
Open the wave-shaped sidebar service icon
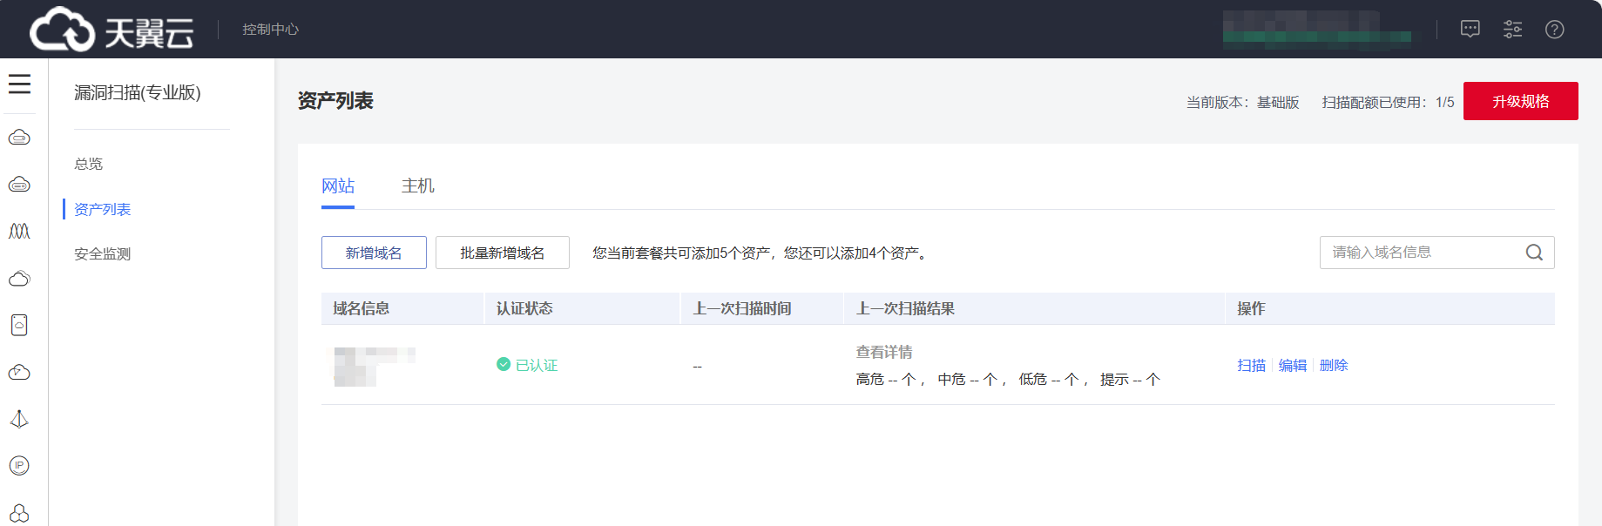(19, 231)
